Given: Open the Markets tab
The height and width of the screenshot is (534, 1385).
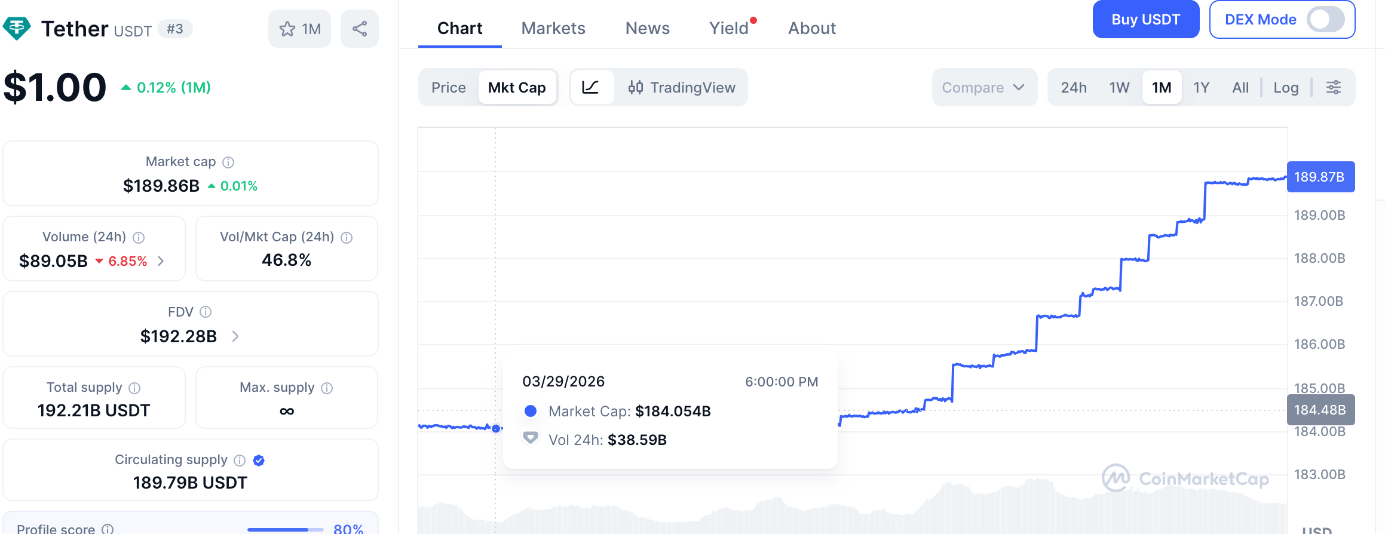Looking at the screenshot, I should (x=553, y=28).
